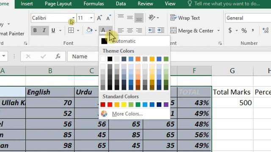Viewport: 271px width, 152px height.
Task: Select column G header
Action: tap(232, 71)
